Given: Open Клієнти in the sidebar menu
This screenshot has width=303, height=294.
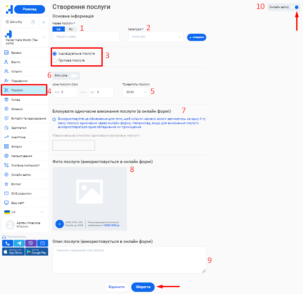Looking at the screenshot, I should tap(17, 71).
